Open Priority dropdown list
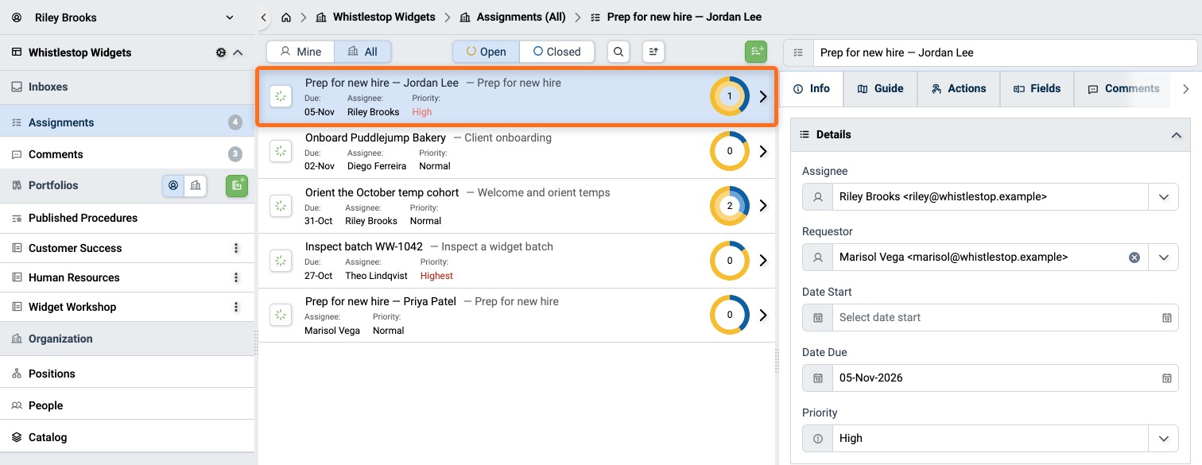 pos(1164,438)
